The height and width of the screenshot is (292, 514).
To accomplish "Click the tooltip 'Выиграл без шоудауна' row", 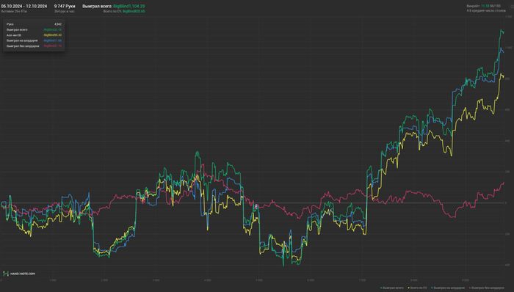I will coord(34,46).
